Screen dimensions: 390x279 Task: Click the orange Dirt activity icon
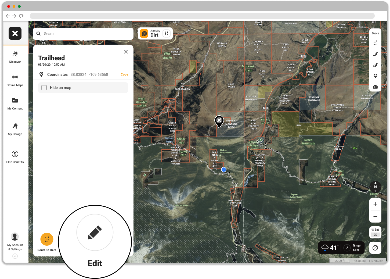pos(144,33)
